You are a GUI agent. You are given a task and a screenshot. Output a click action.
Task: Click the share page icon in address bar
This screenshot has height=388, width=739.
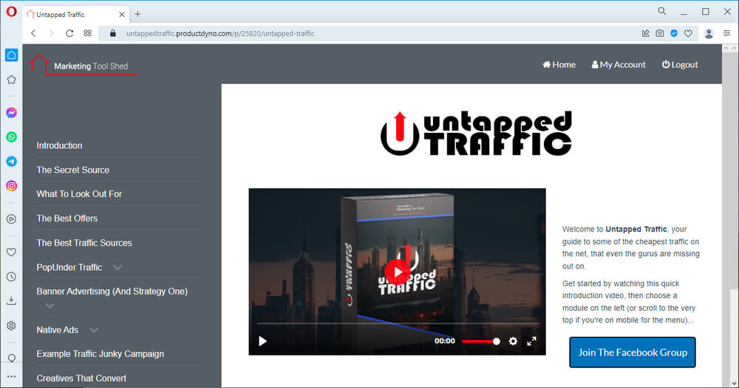(646, 33)
